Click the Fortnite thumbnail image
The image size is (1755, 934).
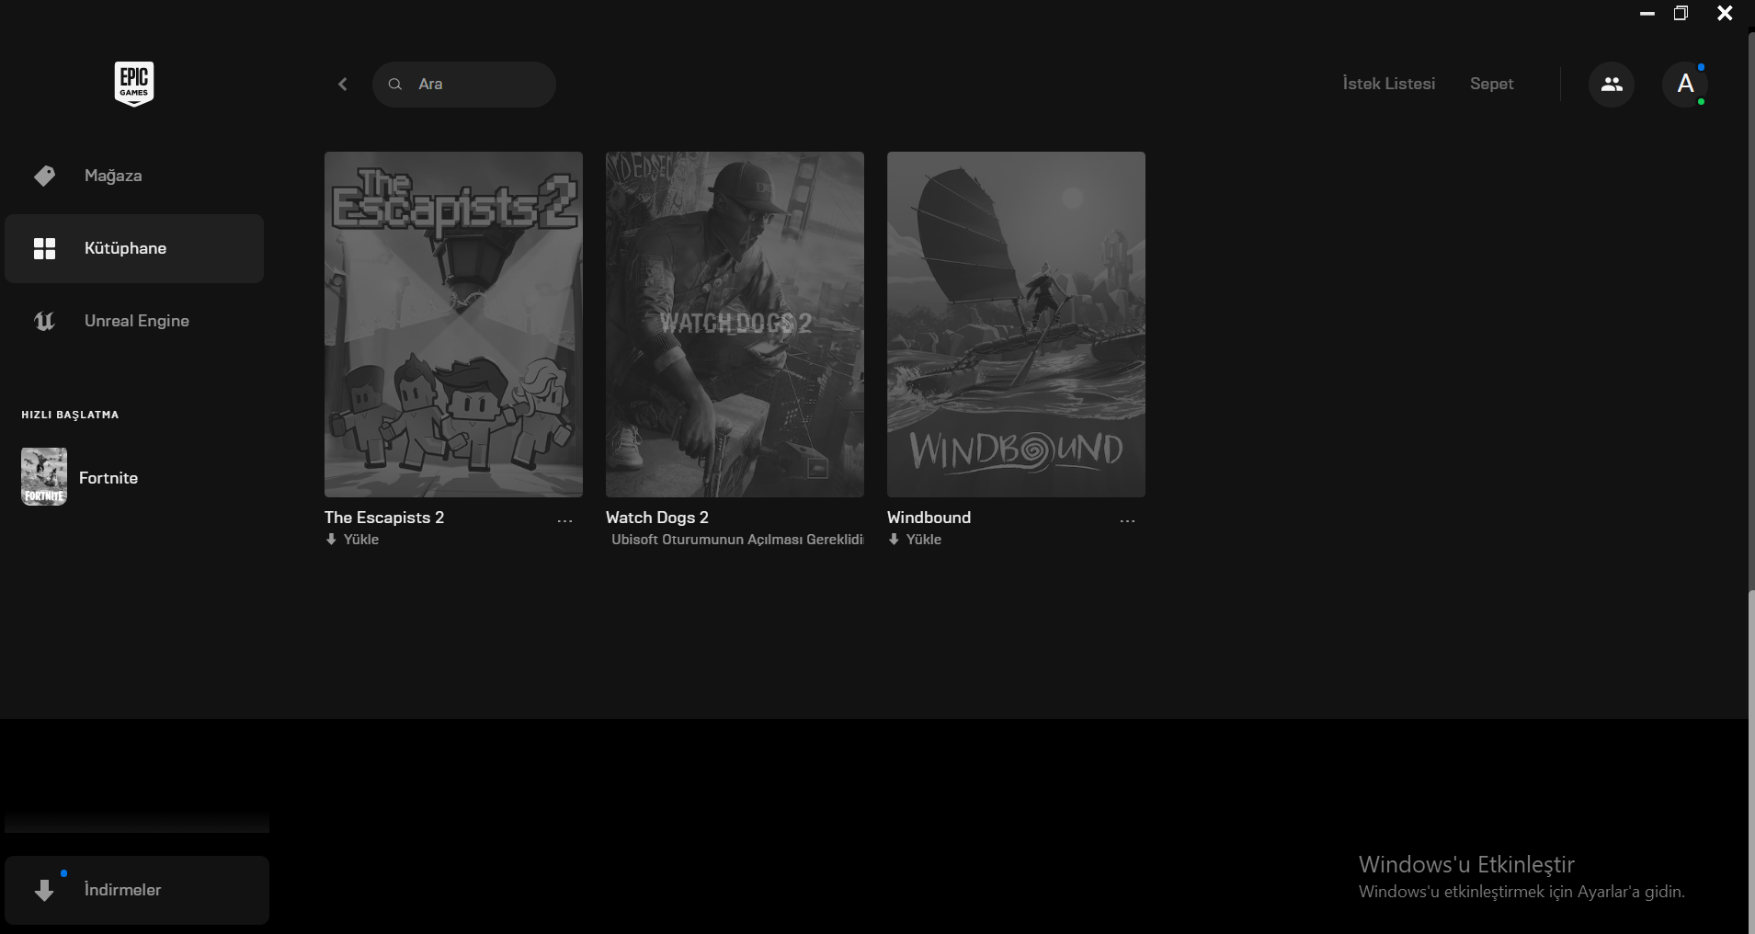pyautogui.click(x=44, y=477)
